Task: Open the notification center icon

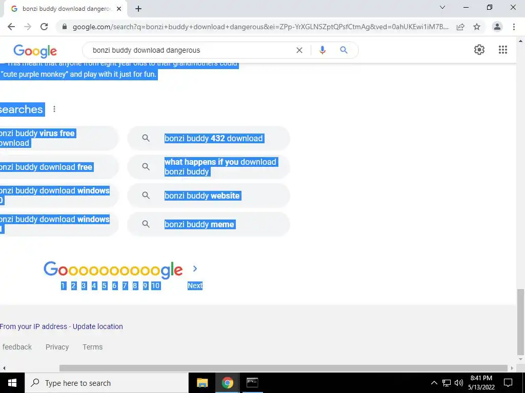Action: [x=508, y=383]
